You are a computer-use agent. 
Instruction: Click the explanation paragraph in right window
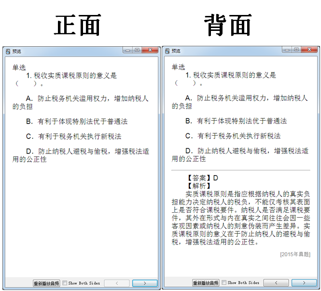pyautogui.click(x=241, y=218)
